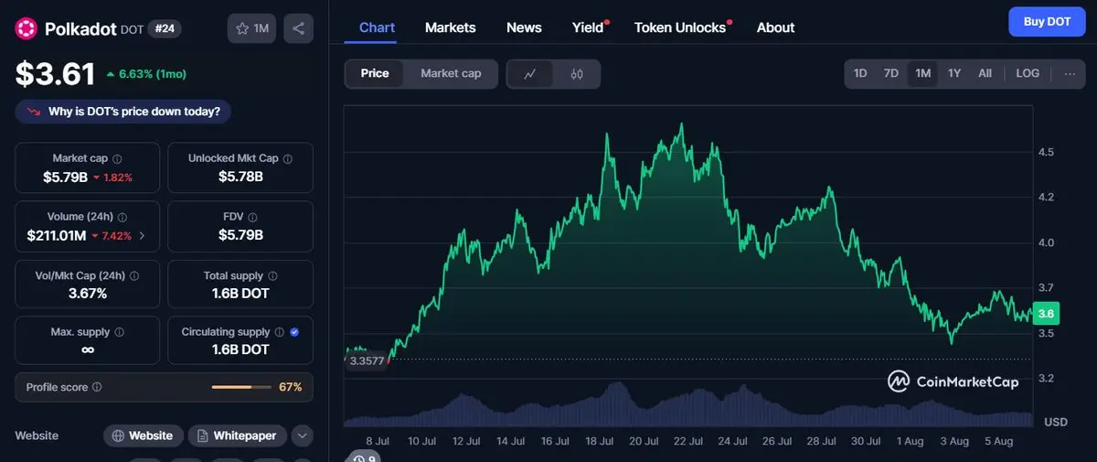The height and width of the screenshot is (462, 1097).
Task: Click the share icon button
Action: (298, 28)
